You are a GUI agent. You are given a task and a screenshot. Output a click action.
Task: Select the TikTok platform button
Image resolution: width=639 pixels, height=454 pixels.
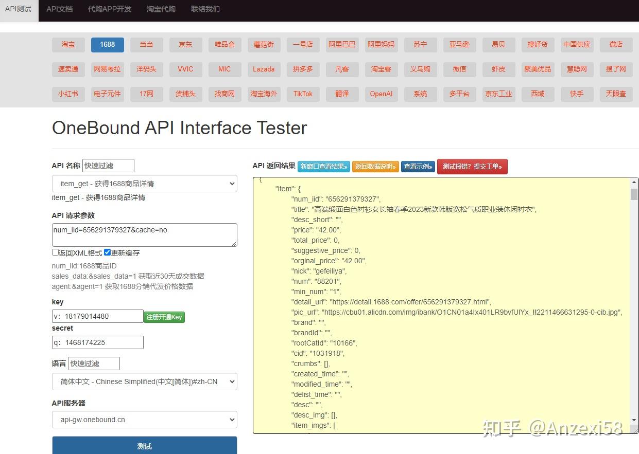pos(303,94)
